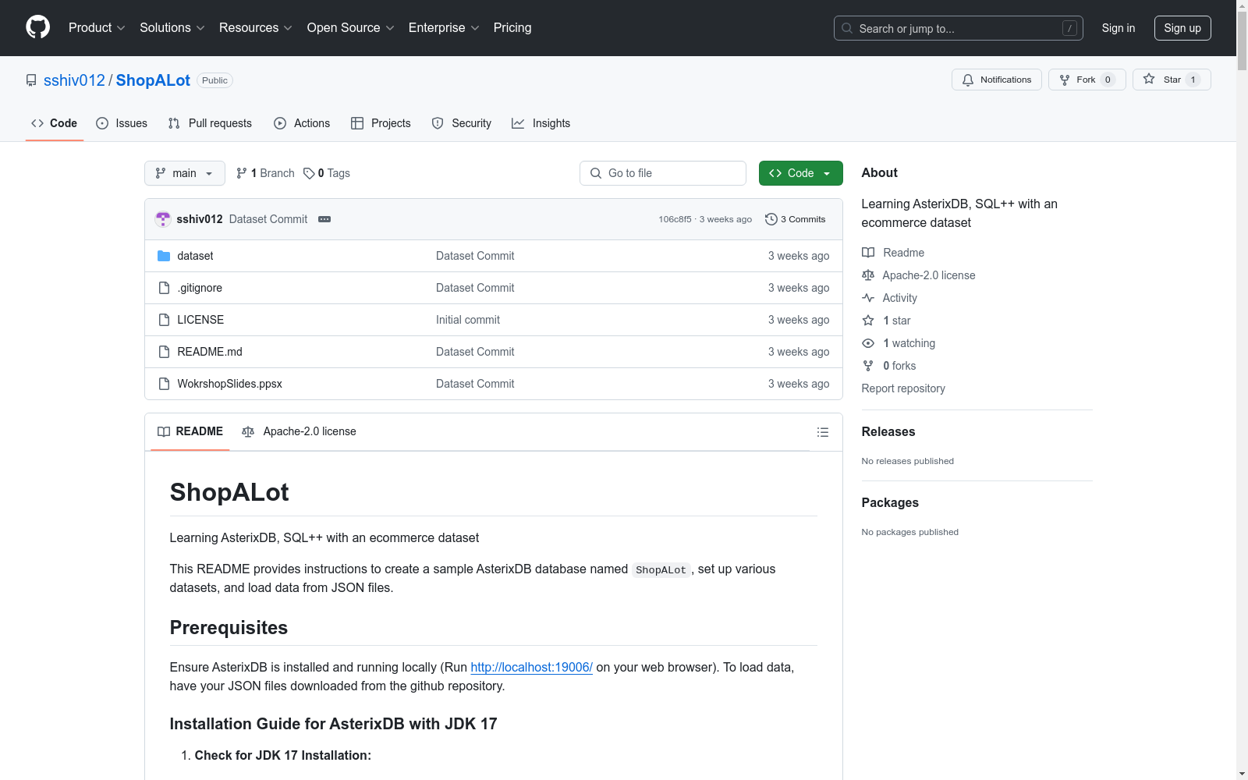Click the Sign in link
1248x780 pixels.
(1119, 28)
